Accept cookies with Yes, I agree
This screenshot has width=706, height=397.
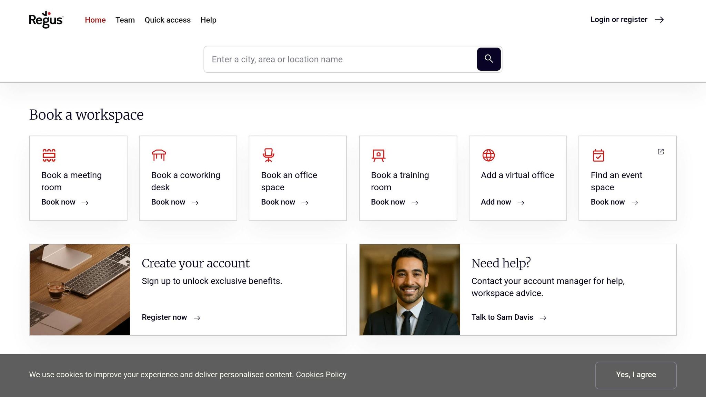click(x=636, y=375)
